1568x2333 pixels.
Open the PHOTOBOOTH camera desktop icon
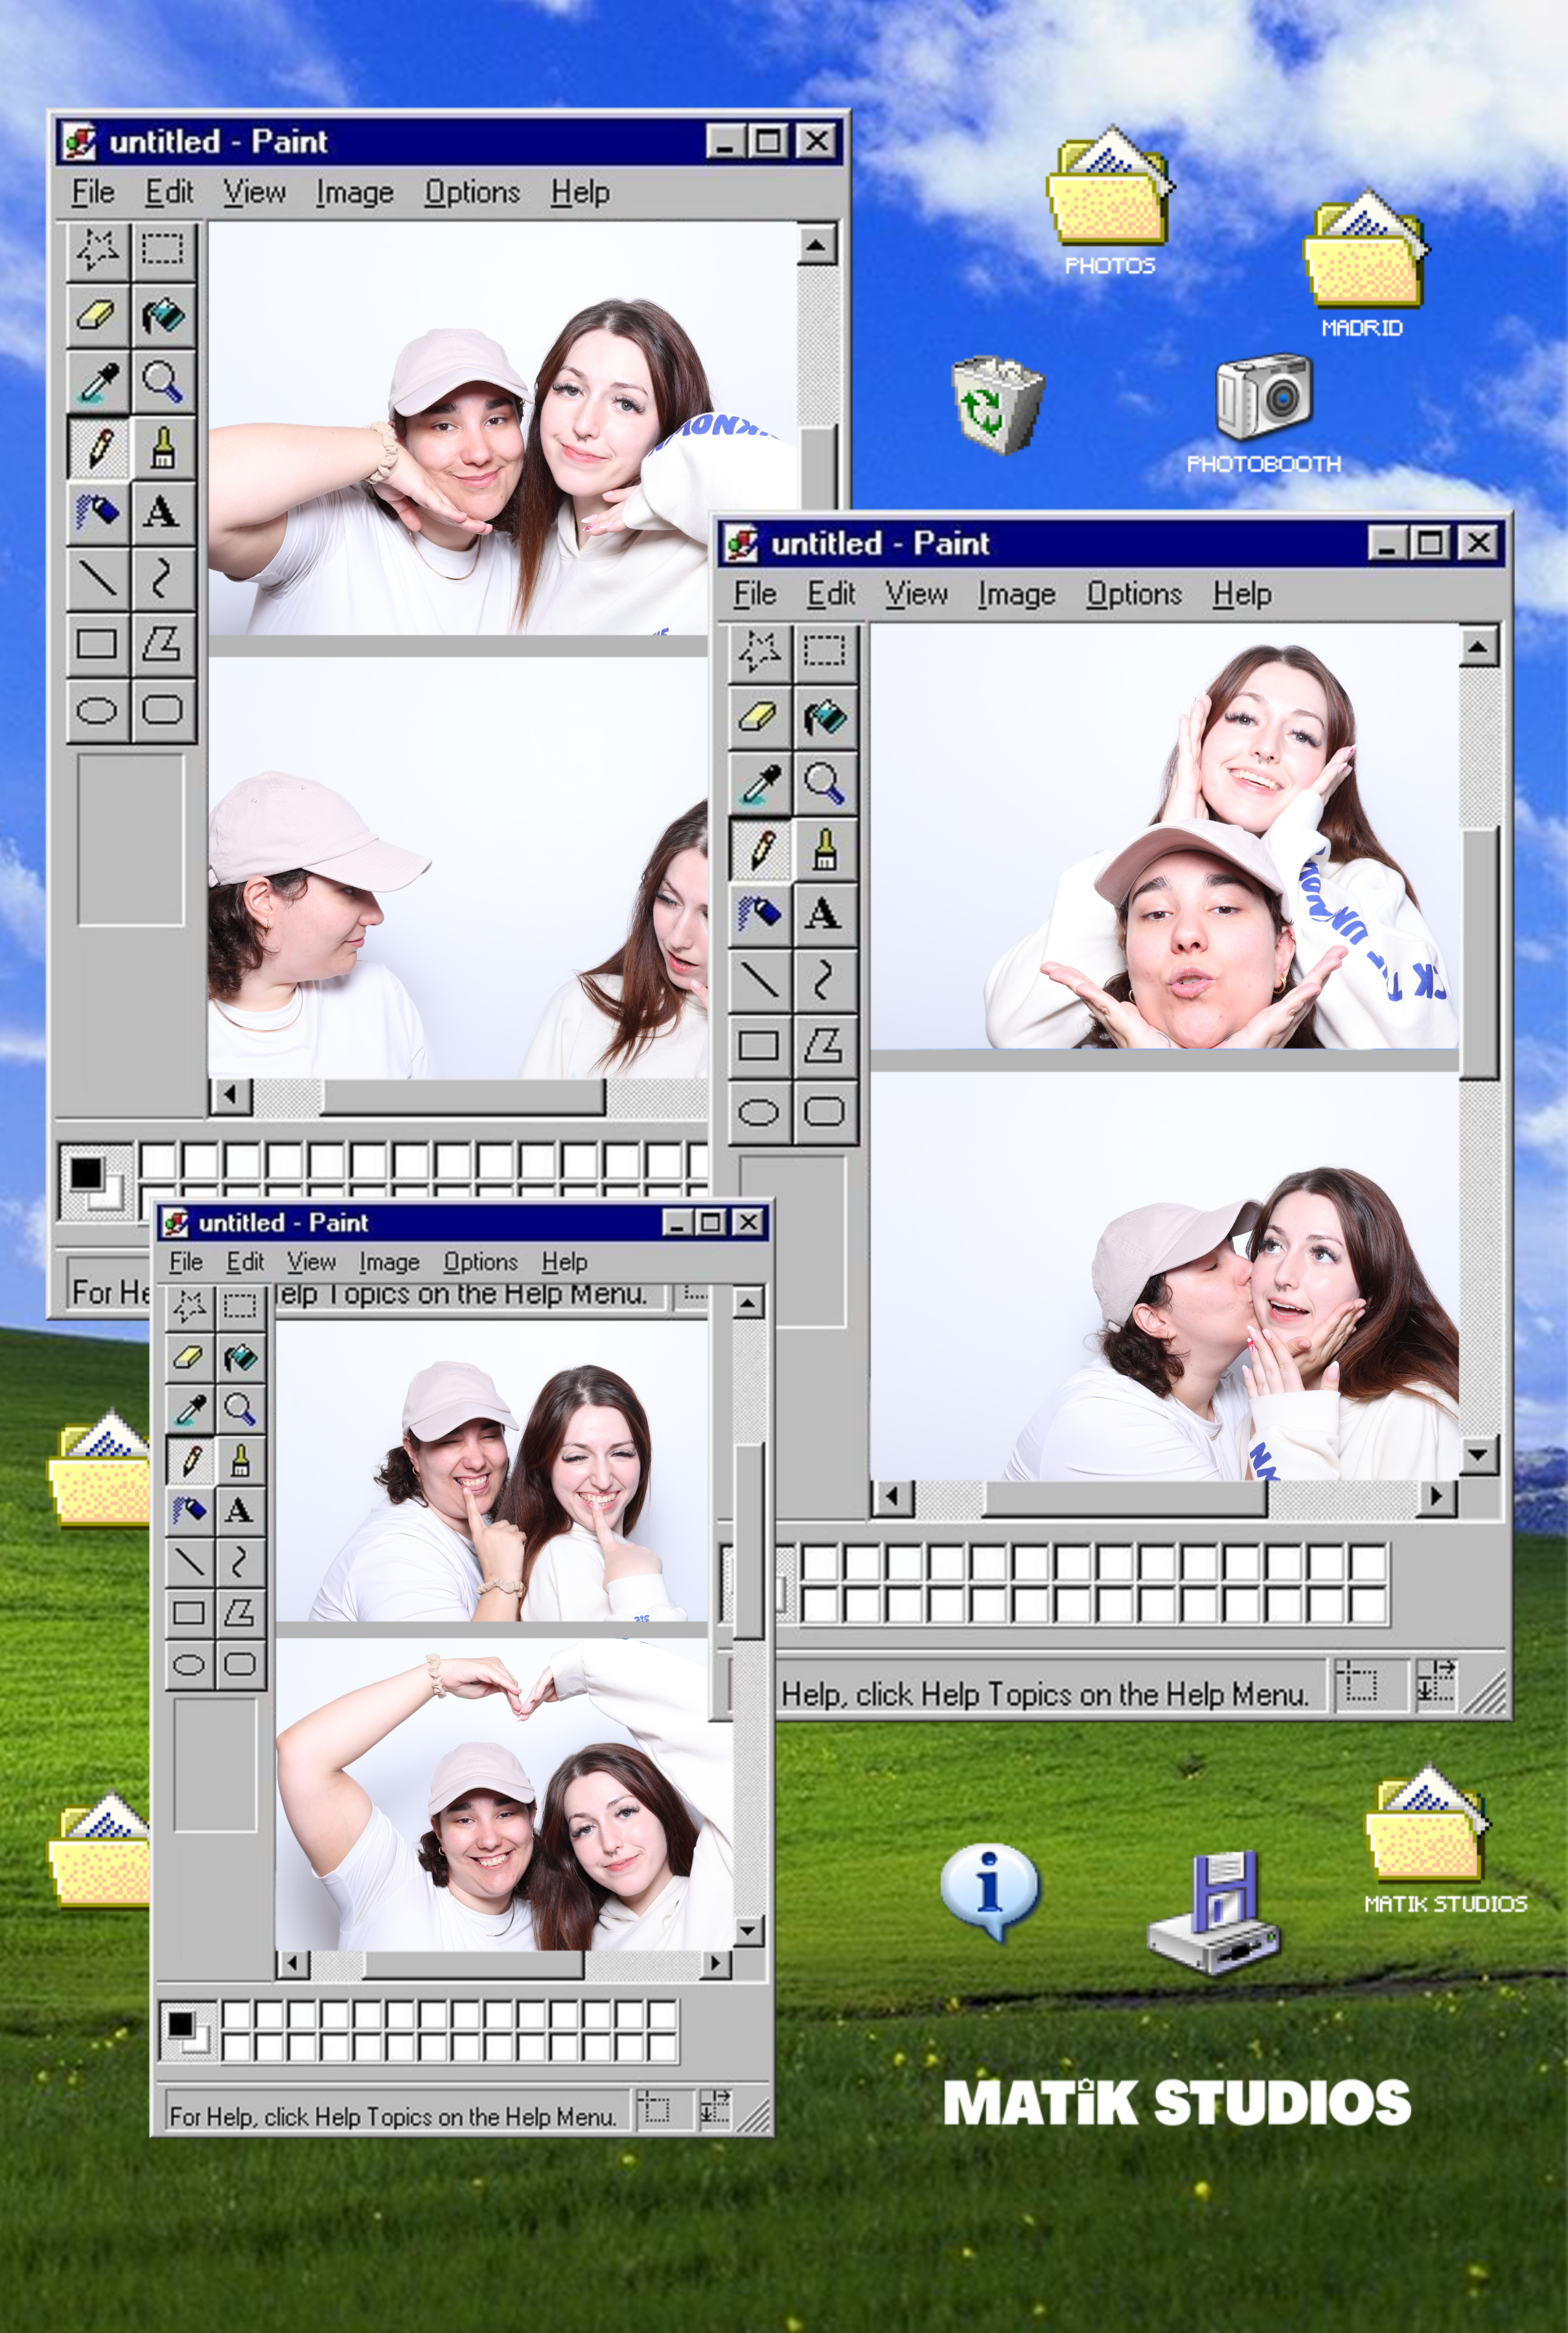coord(1263,397)
